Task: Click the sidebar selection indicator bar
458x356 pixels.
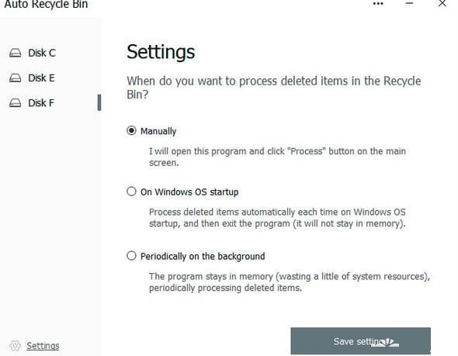Action: coord(99,102)
